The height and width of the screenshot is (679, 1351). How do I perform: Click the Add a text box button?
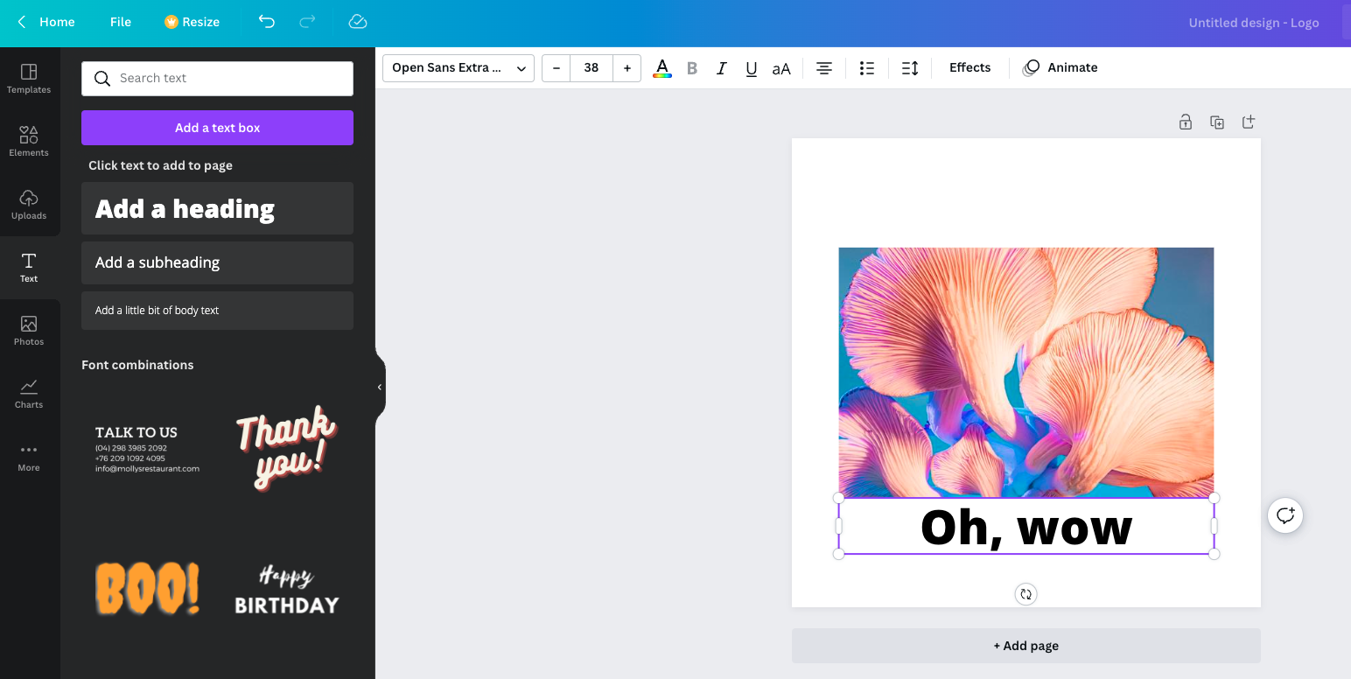click(x=217, y=128)
